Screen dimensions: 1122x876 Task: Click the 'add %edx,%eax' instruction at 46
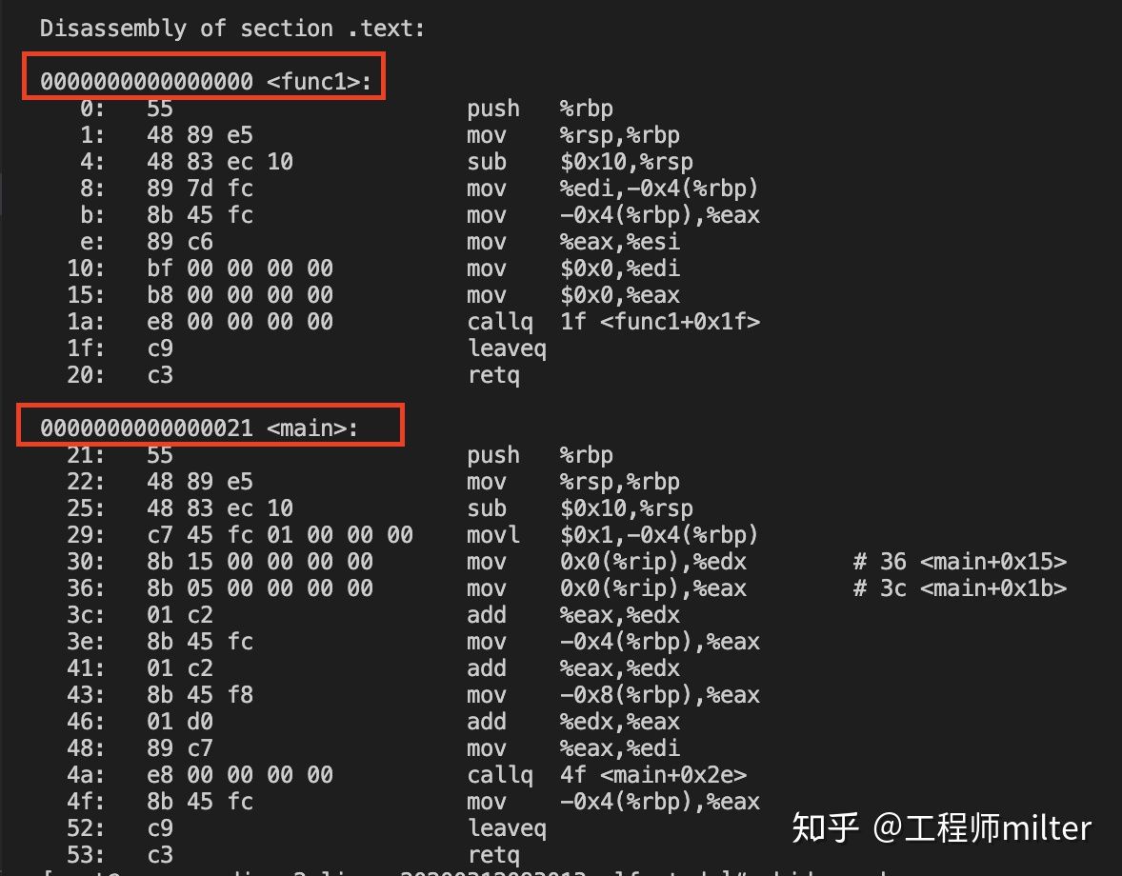[x=573, y=722]
